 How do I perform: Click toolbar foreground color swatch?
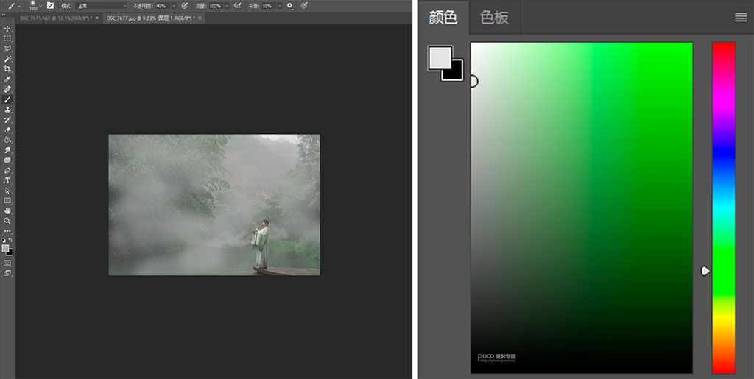coord(5,248)
